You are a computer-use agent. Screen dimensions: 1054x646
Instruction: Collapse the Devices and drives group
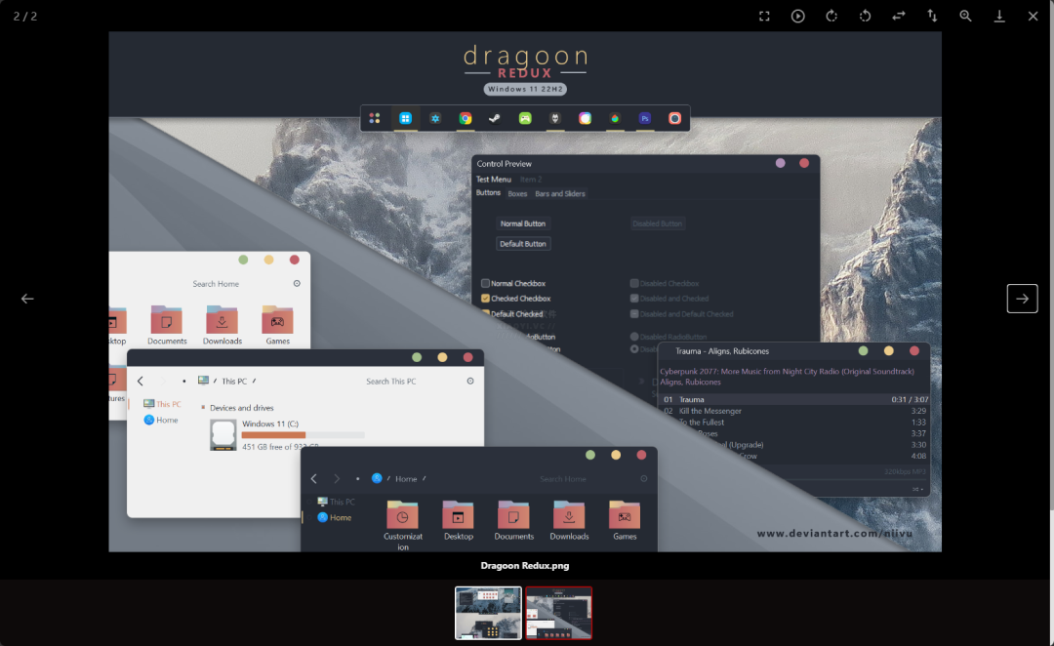point(203,408)
